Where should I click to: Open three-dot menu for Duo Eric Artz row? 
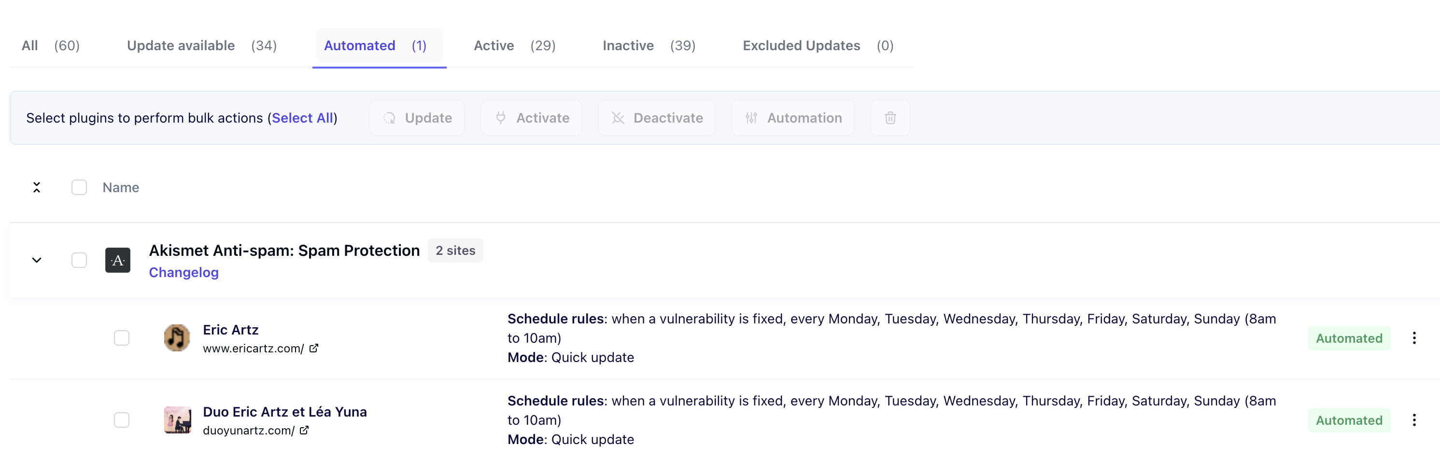tap(1414, 420)
